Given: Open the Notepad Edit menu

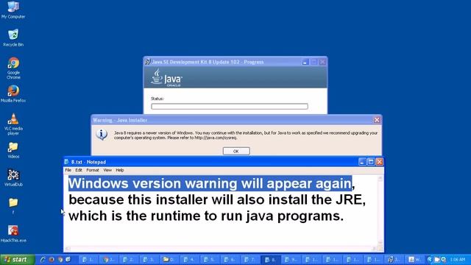Looking at the screenshot, I should tap(79, 170).
